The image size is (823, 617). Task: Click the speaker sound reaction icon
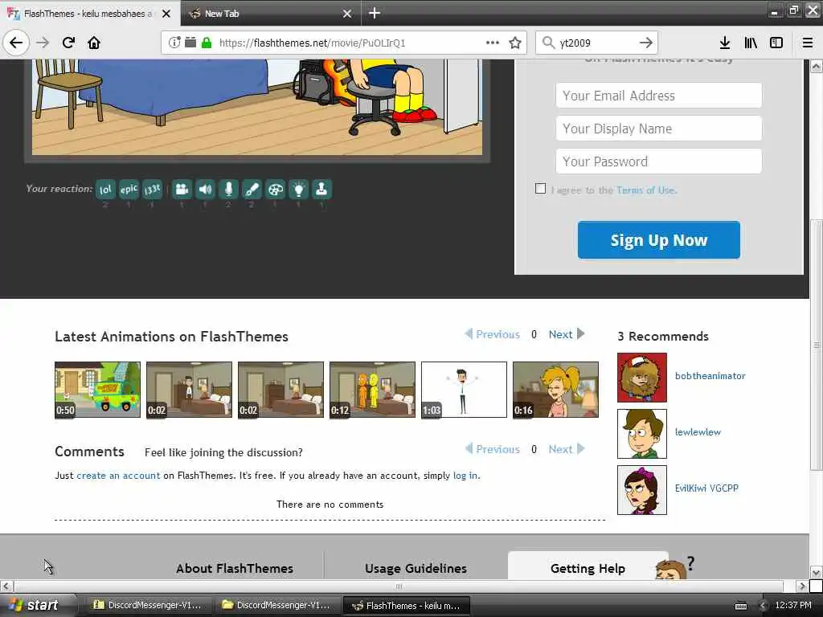click(x=205, y=190)
